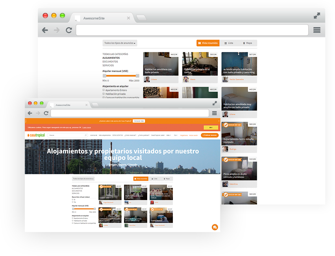Expand the 'Más' dropdown in the site navigation
Image resolution: width=335 pixels, height=256 pixels.
tap(168, 135)
